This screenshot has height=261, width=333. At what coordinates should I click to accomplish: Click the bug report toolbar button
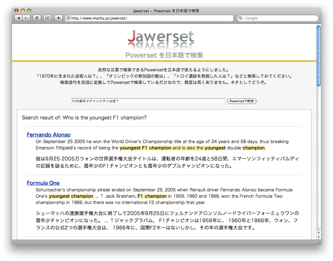47,18
